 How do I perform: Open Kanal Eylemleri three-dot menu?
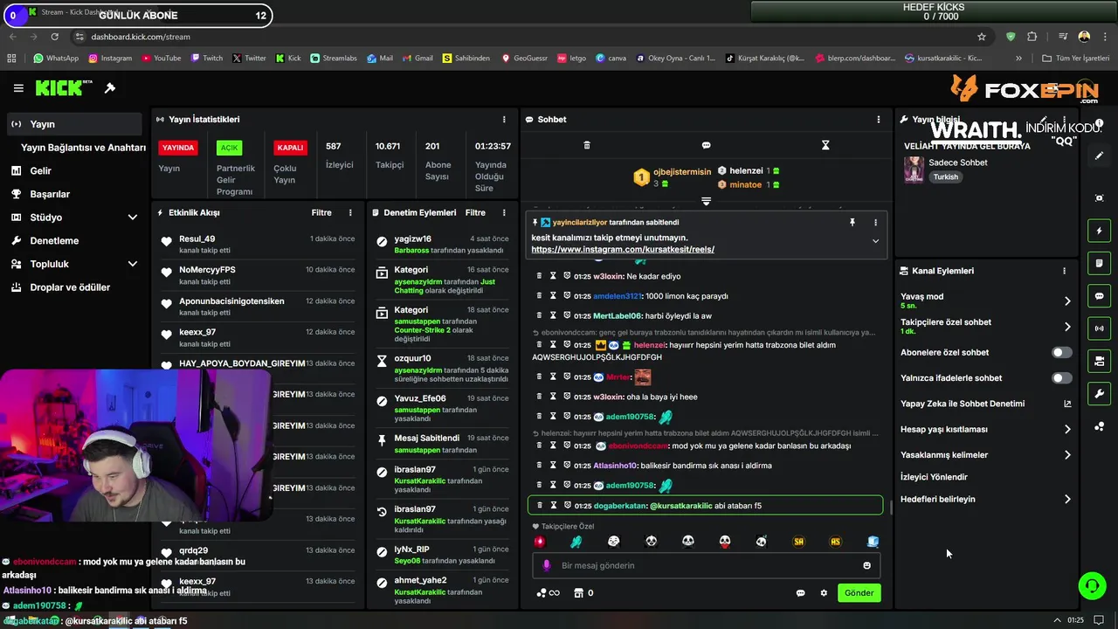[1064, 271]
